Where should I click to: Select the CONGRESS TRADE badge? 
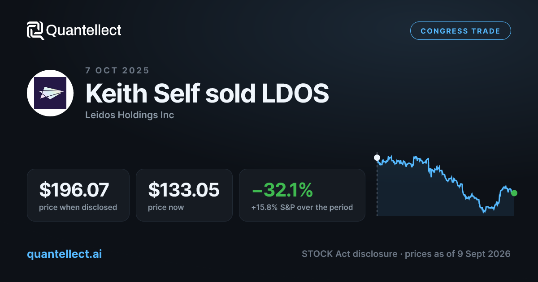pyautogui.click(x=460, y=31)
